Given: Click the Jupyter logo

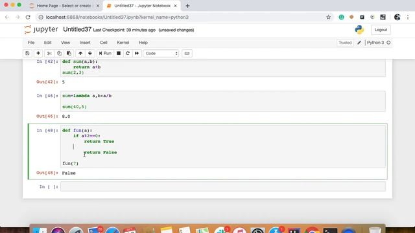Looking at the screenshot, I should pos(41,30).
